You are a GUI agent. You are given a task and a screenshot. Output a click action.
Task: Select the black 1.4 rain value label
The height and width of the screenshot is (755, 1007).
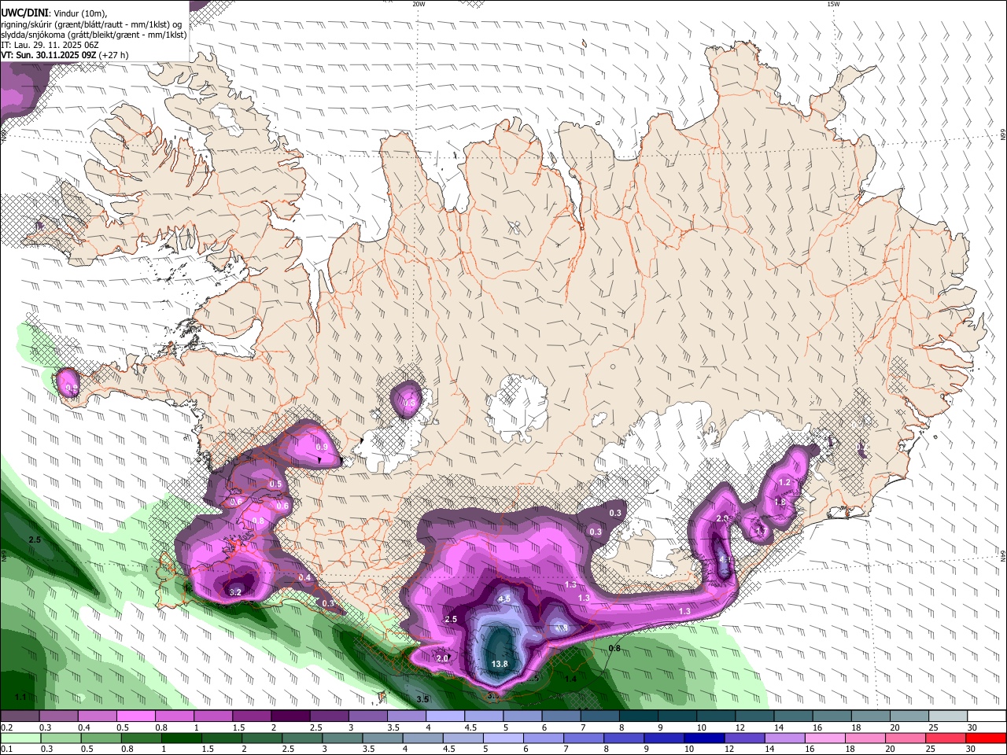[570, 679]
